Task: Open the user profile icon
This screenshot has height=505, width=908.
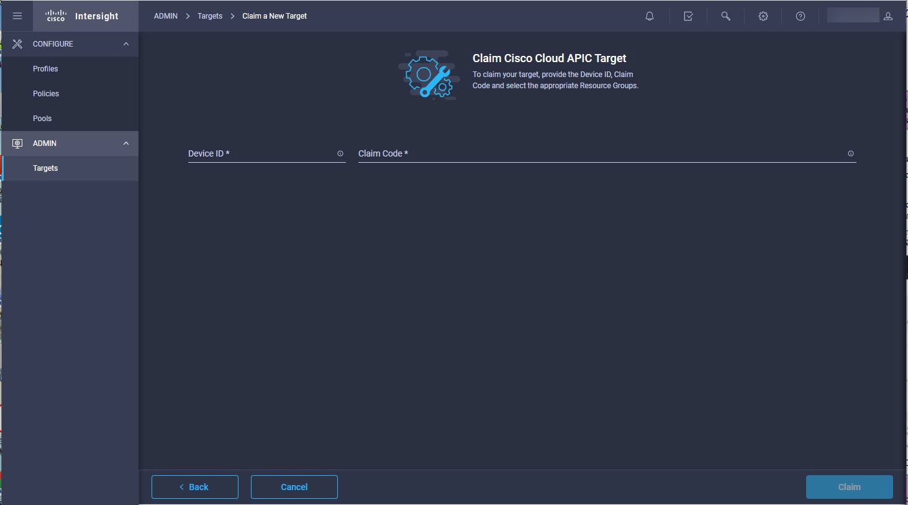Action: pos(888,16)
